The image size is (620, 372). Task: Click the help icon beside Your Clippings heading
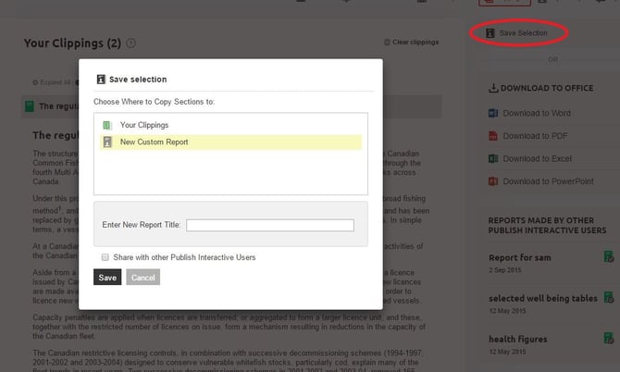(x=130, y=43)
